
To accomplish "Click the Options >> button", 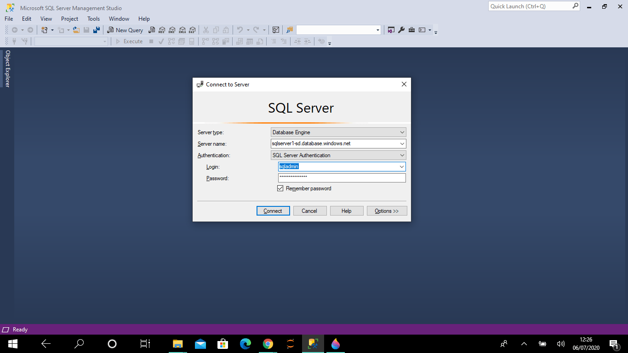I will click(387, 211).
